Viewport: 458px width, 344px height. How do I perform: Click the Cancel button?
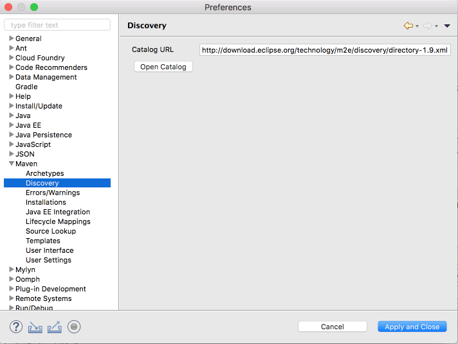[332, 327]
